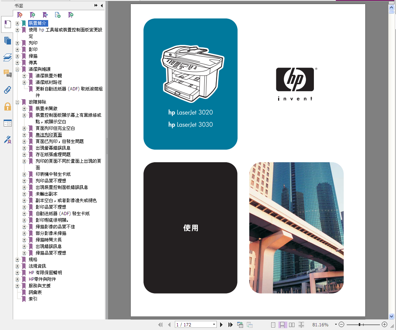
Task: Open the 裝置未開啟 bookmark
Action: tap(46, 109)
